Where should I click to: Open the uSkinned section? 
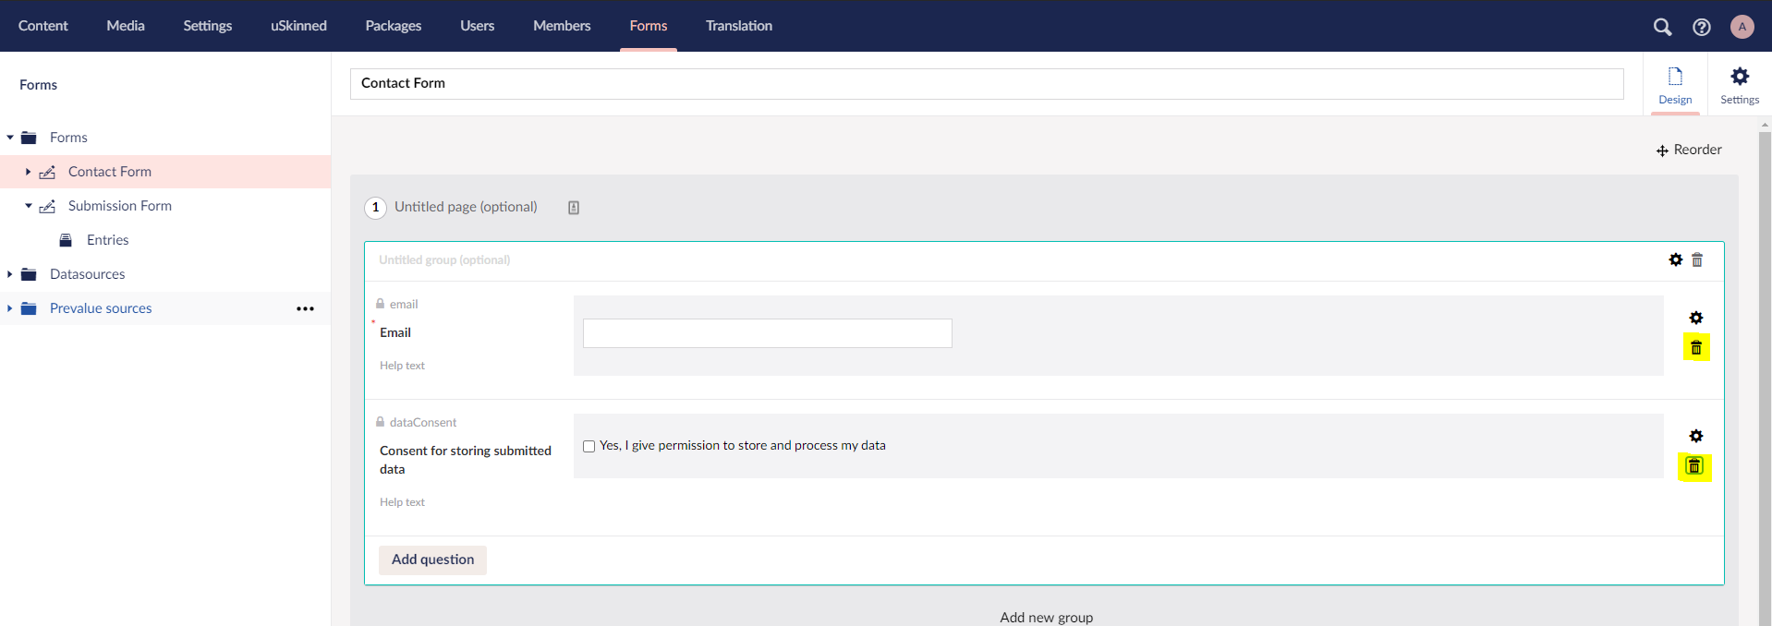coord(298,26)
